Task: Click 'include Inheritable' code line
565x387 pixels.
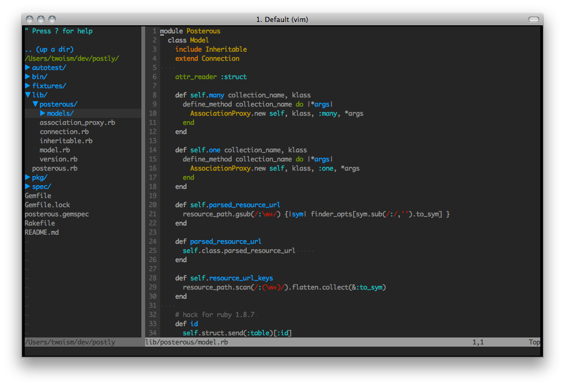Action: coord(211,50)
